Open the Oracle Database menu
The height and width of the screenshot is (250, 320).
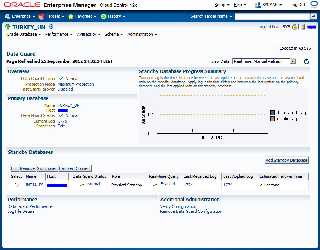[x=24, y=34]
